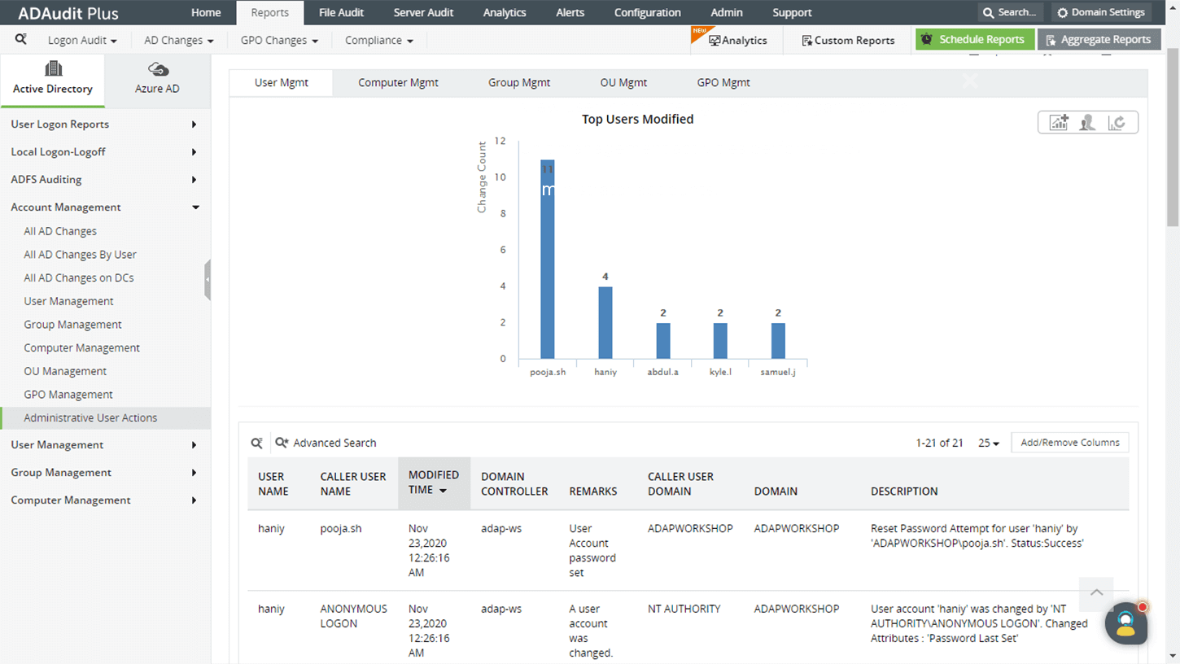The image size is (1180, 664).
Task: Click the table search magnifier icon
Action: point(257,443)
